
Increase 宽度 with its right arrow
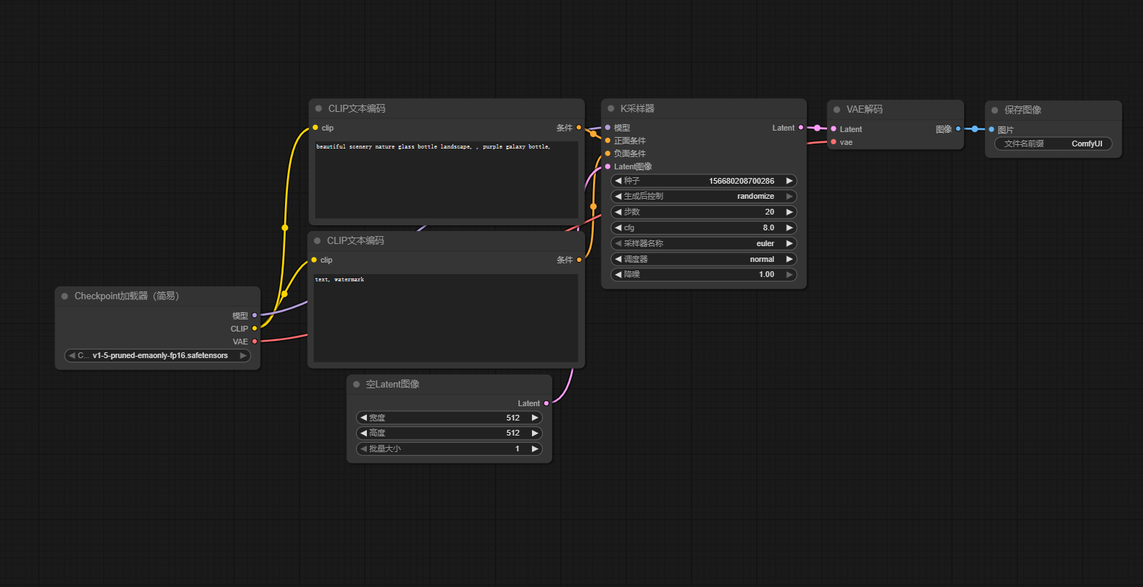click(x=535, y=418)
